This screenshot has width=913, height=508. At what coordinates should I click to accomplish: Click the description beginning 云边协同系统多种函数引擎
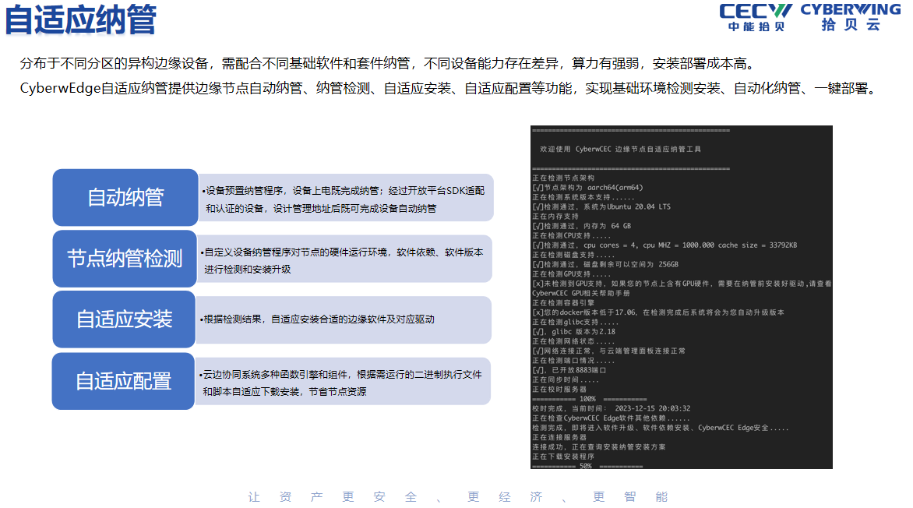(340, 383)
